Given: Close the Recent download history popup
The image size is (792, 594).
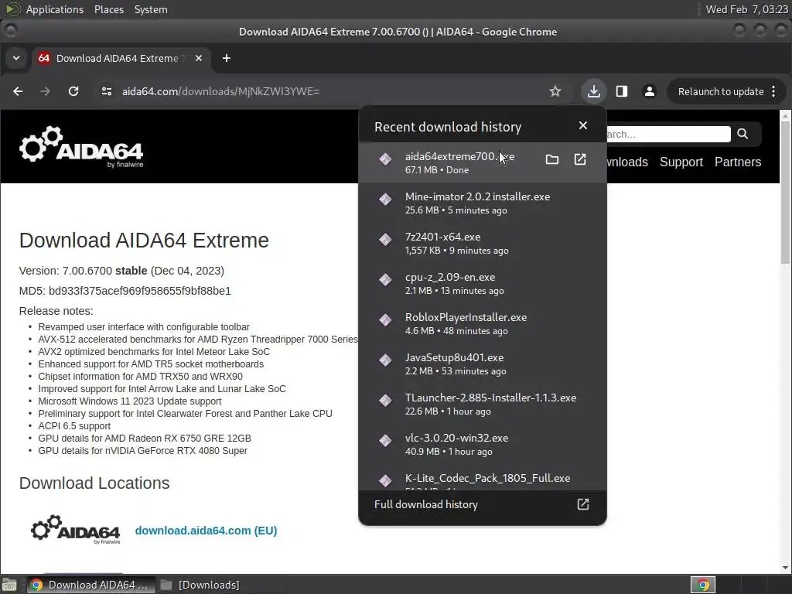Looking at the screenshot, I should pyautogui.click(x=583, y=125).
